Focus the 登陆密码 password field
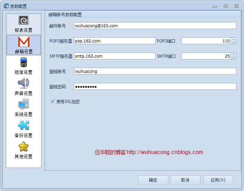This screenshot has height=191, width=244. point(155,86)
